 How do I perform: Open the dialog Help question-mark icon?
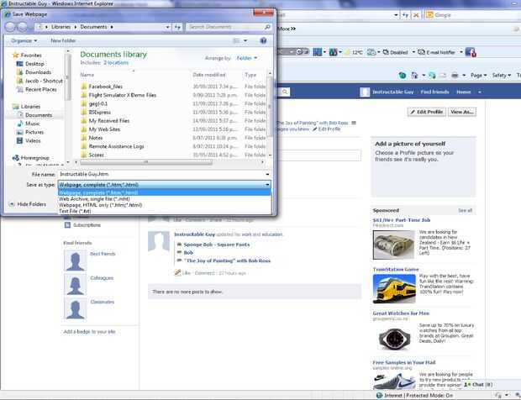[263, 40]
